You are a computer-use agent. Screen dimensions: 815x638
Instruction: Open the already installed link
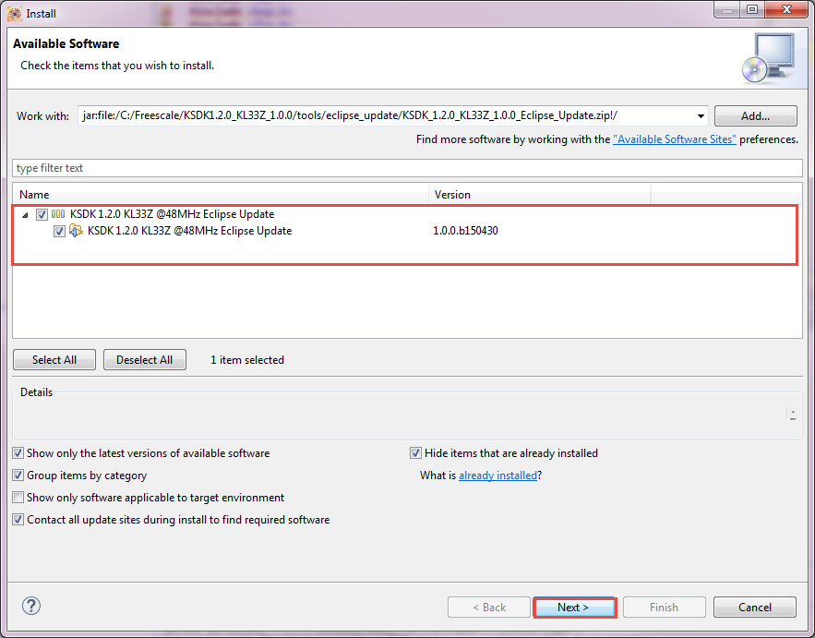point(497,475)
